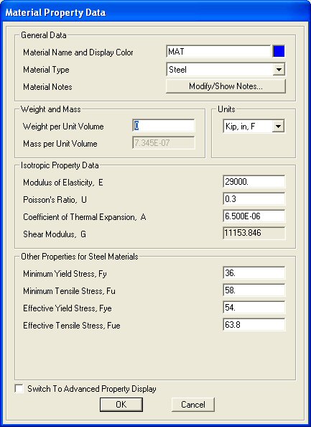Open the Material Type dropdown arrow

(279, 70)
